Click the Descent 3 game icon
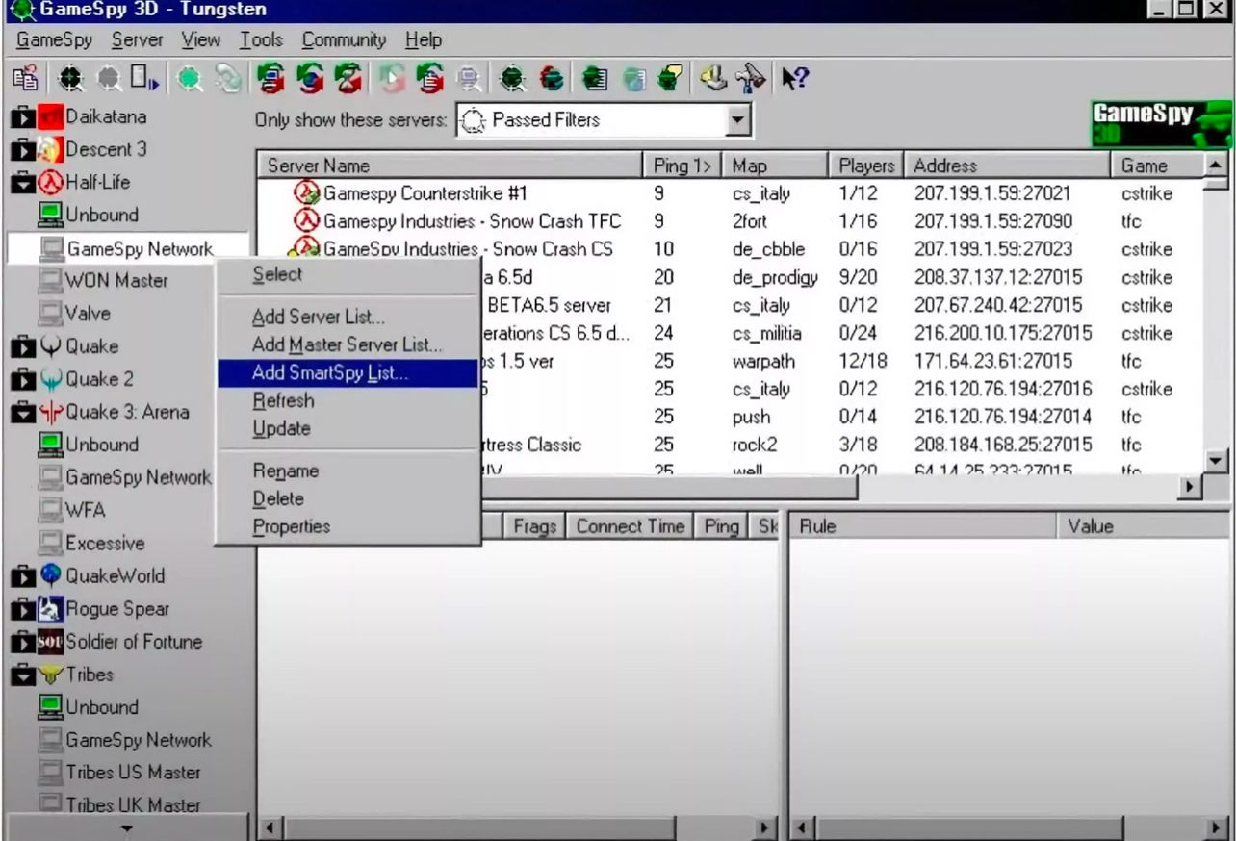 pos(50,150)
